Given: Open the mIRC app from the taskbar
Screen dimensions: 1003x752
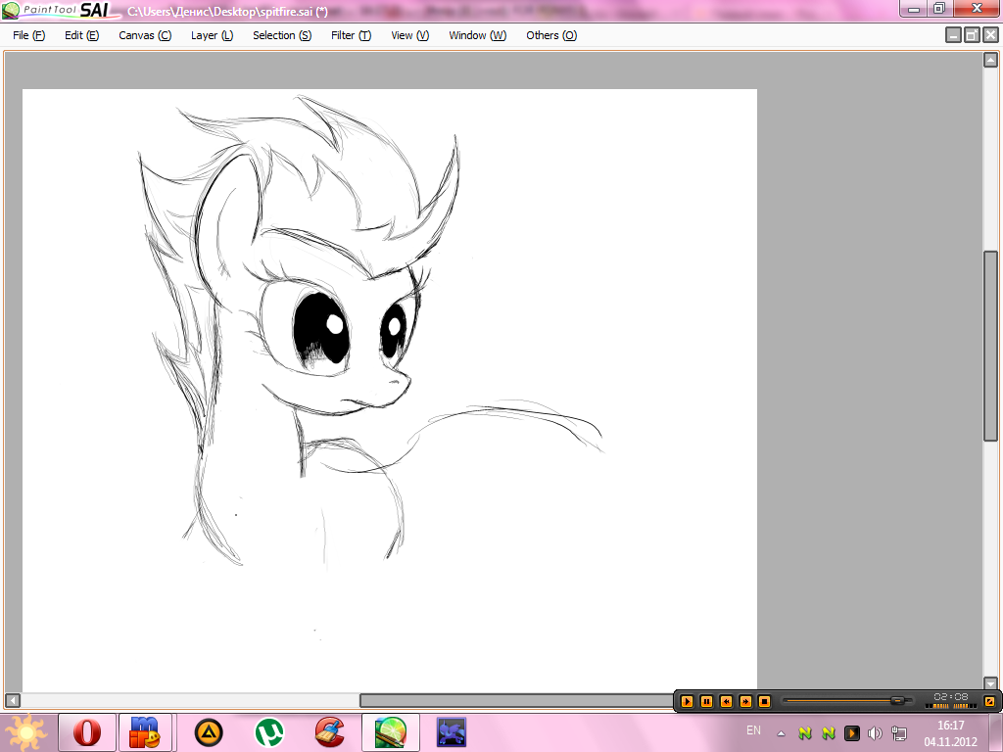Looking at the screenshot, I should [145, 732].
